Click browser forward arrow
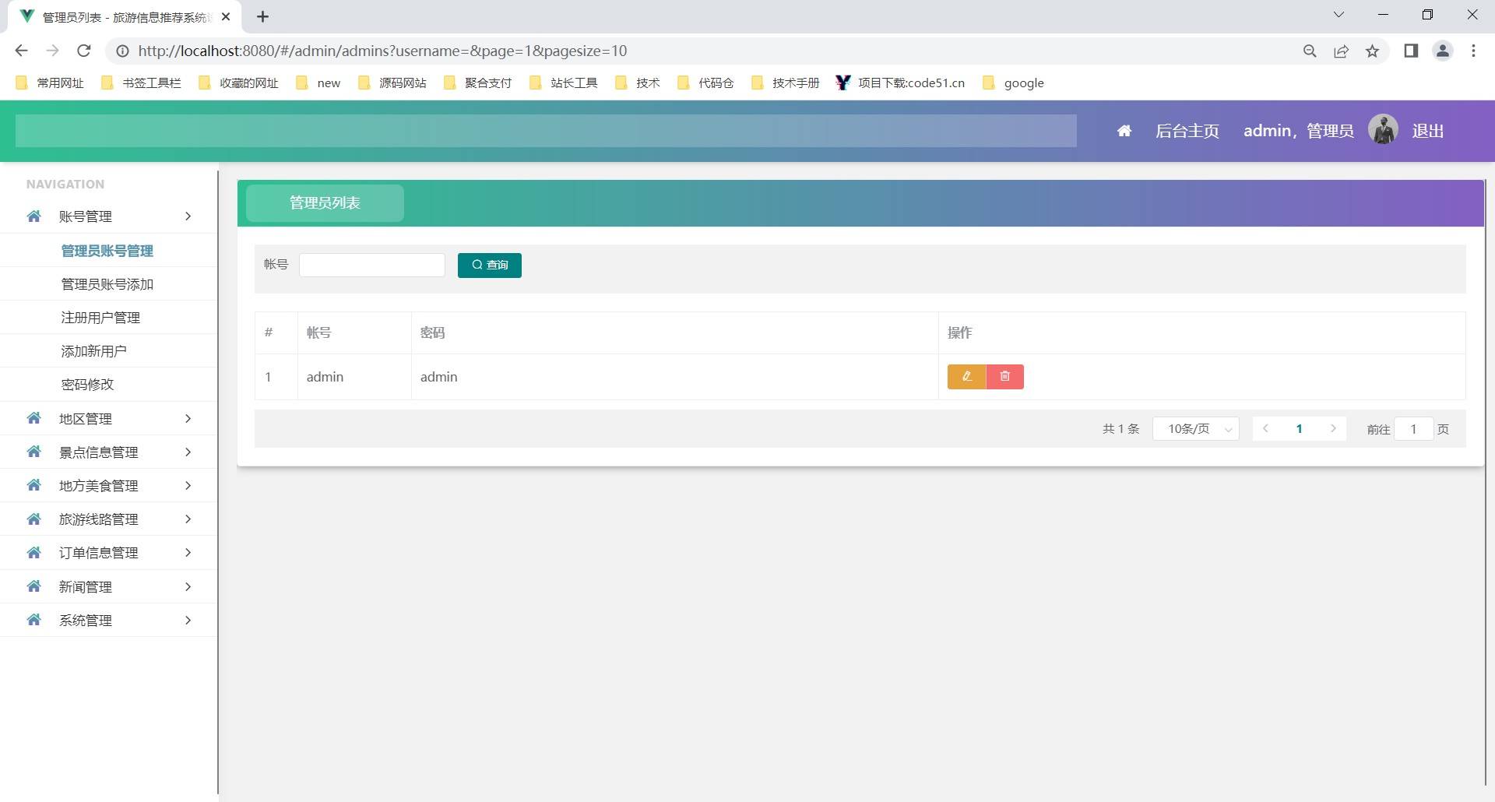 [52, 51]
